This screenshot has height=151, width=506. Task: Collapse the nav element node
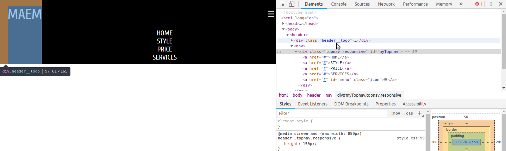click(292, 46)
